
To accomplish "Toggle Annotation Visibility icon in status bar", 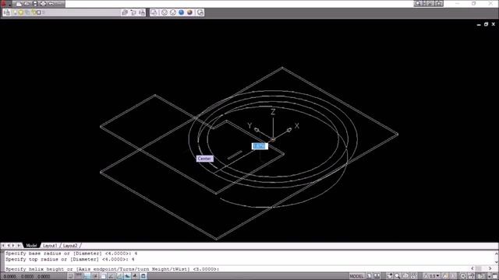I will pyautogui.click(x=445, y=277).
